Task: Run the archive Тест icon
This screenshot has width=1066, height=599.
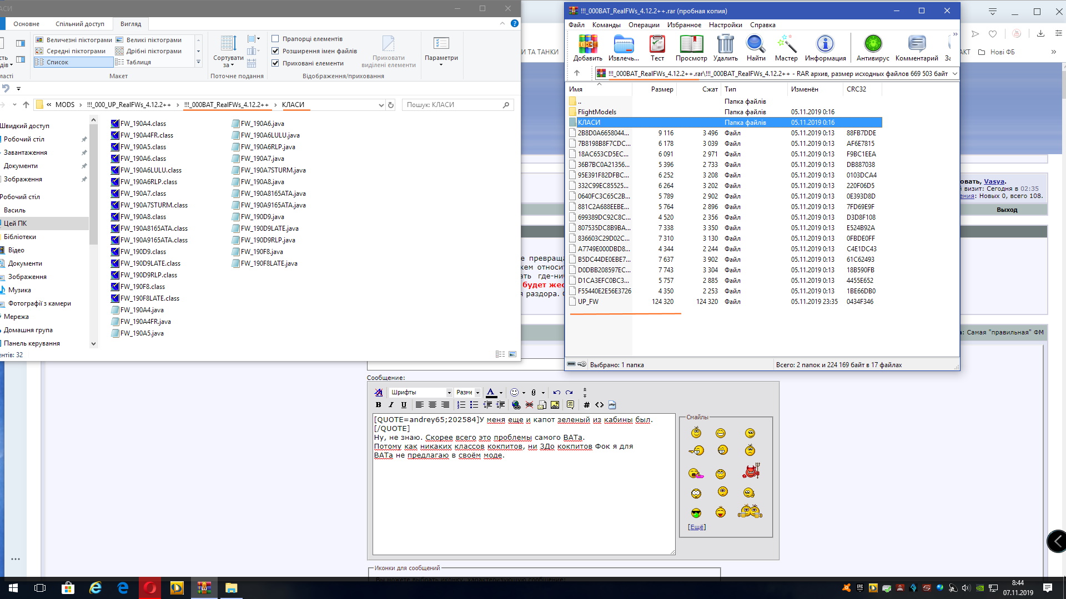Action: coord(657,44)
